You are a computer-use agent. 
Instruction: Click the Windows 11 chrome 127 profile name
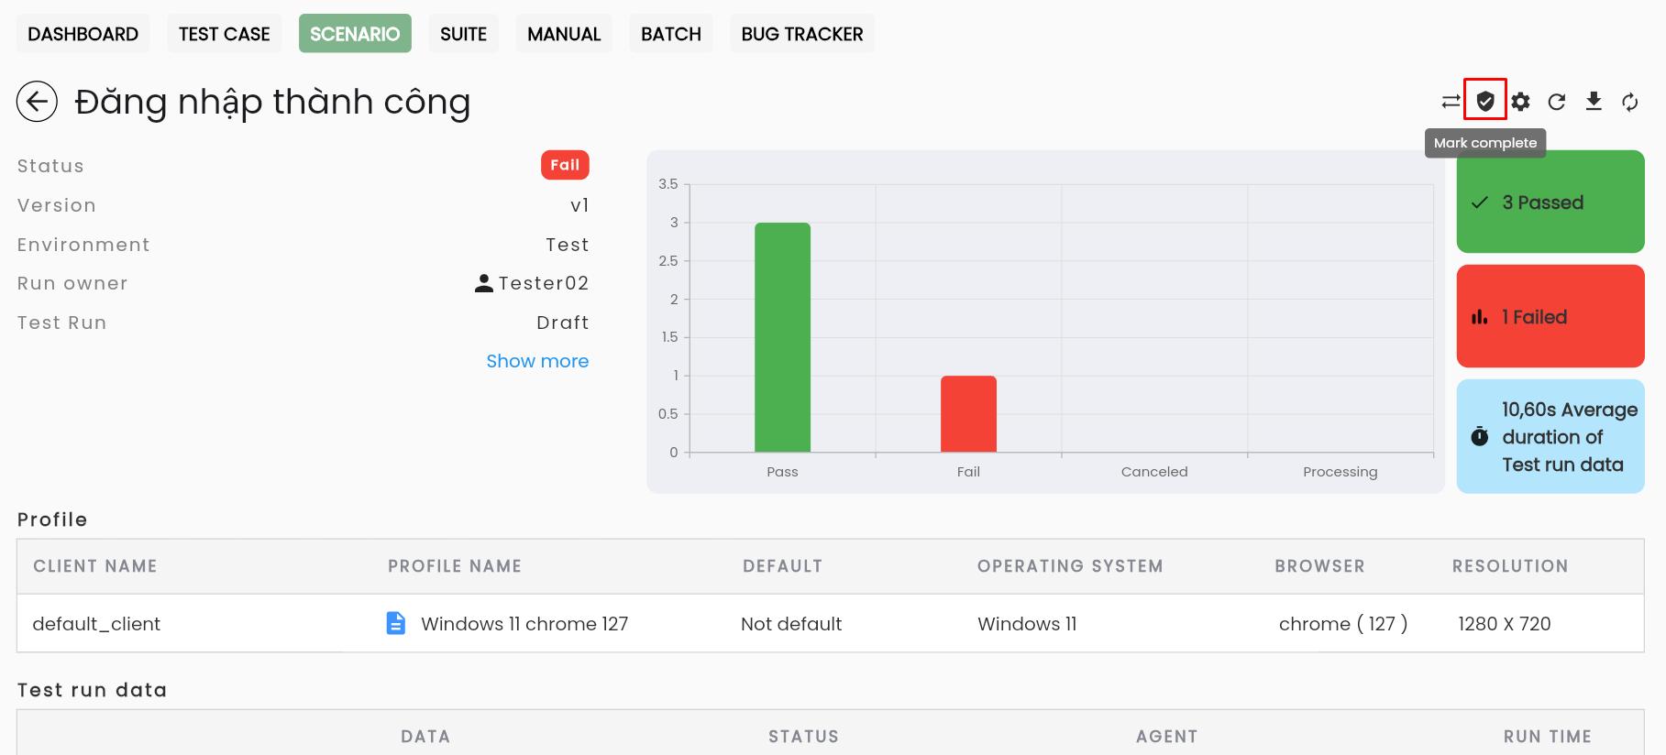point(524,624)
